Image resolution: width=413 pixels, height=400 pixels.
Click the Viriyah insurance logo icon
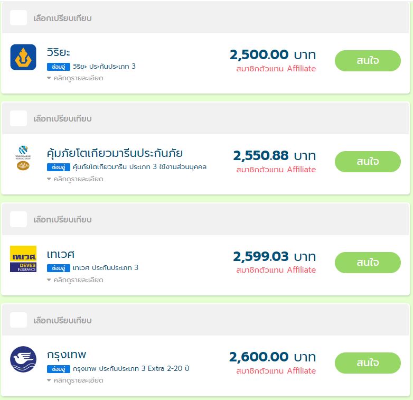(x=23, y=57)
